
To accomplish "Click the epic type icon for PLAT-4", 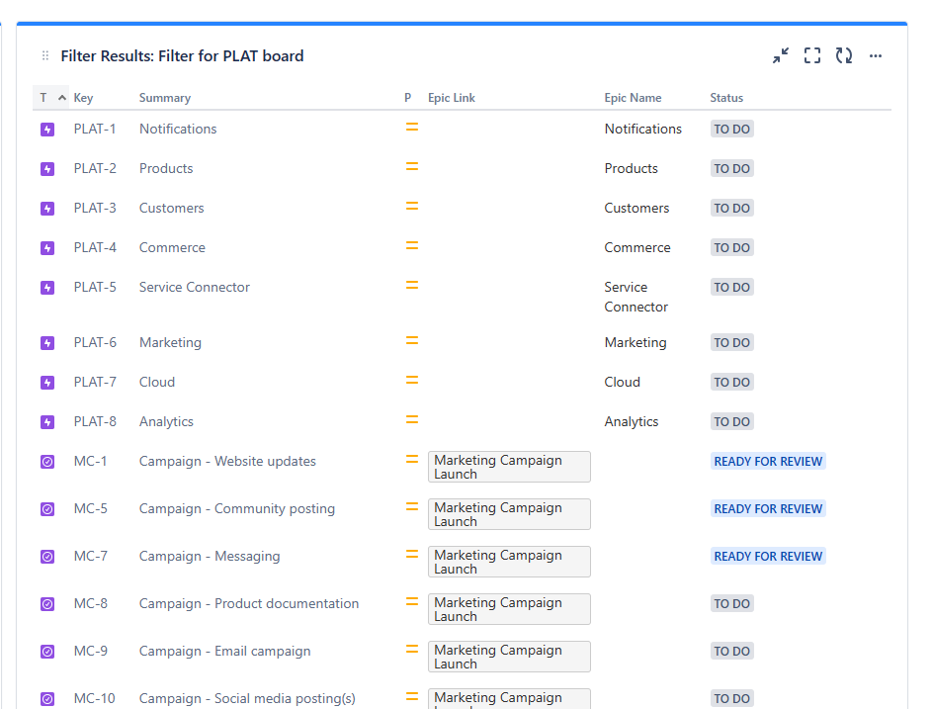I will point(47,248).
